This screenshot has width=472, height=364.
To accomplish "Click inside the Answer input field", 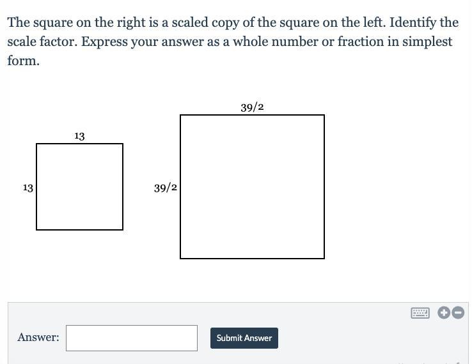I will 132,338.
